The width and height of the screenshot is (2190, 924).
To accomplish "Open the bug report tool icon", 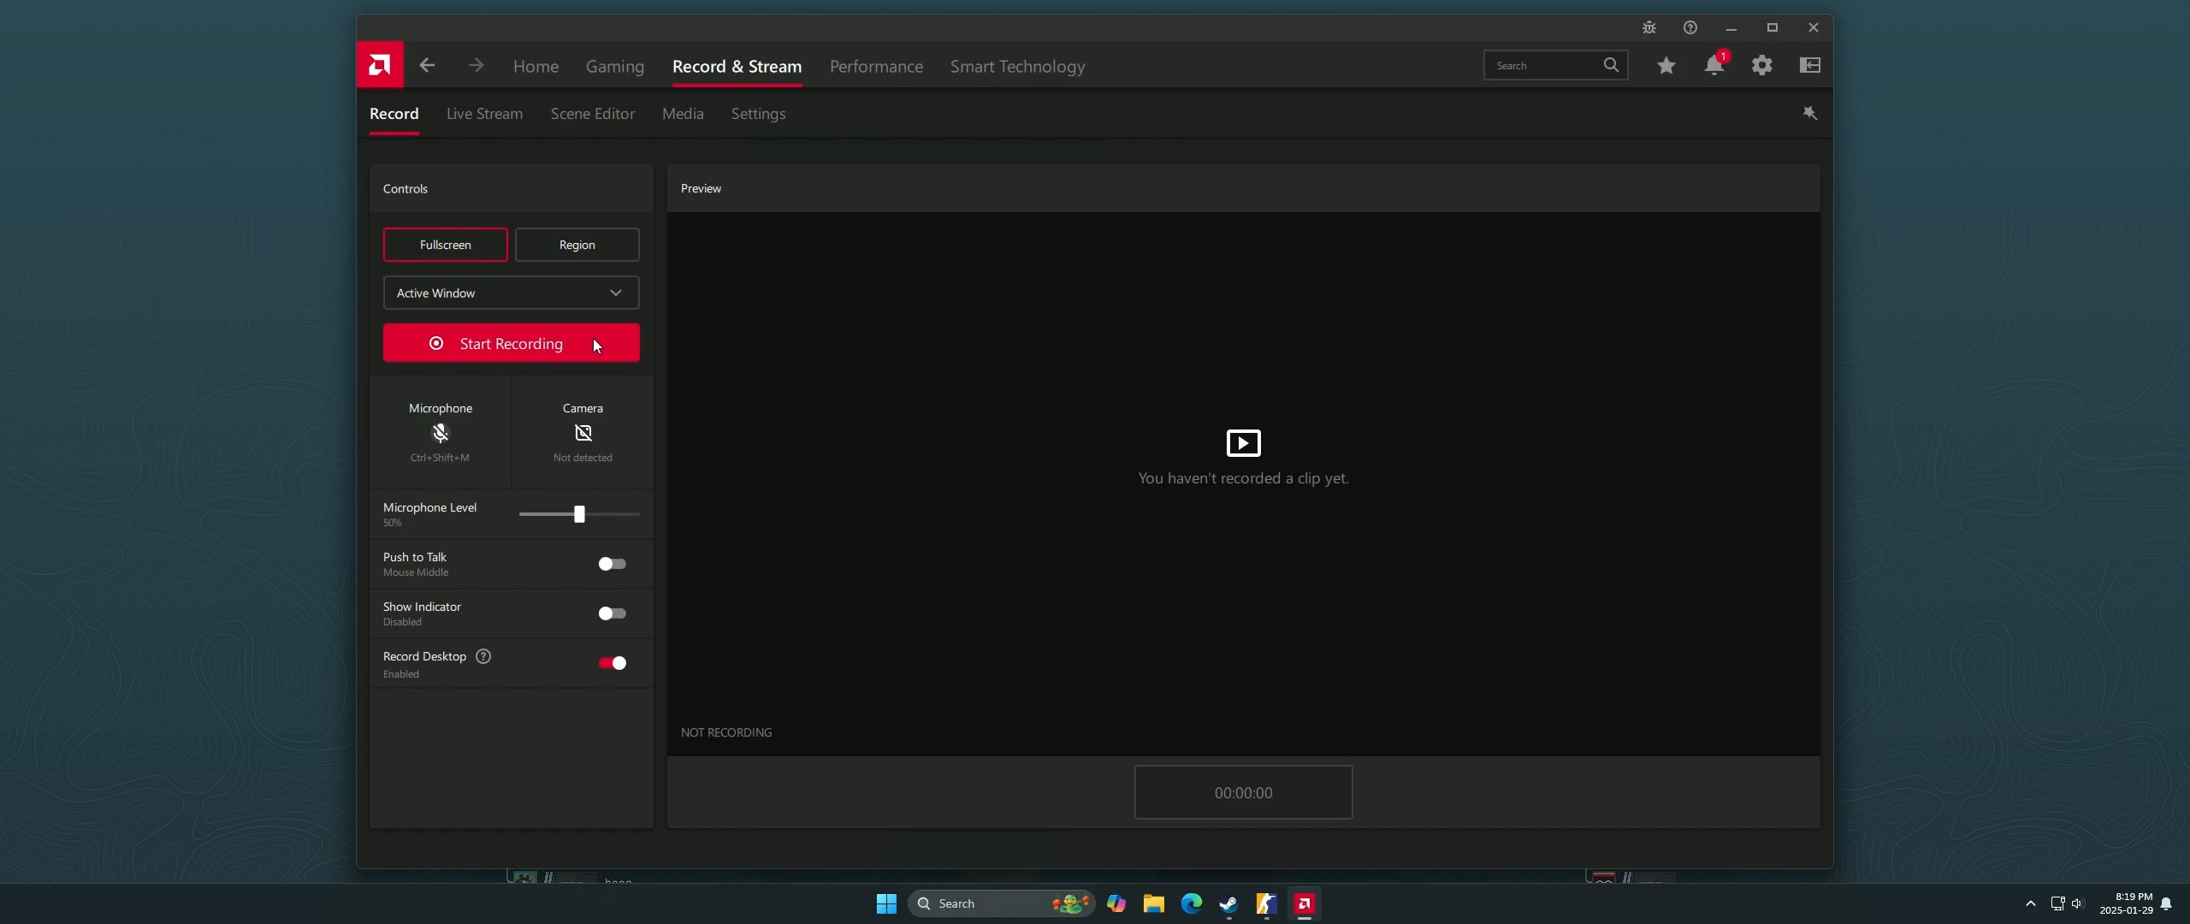I will [1649, 27].
